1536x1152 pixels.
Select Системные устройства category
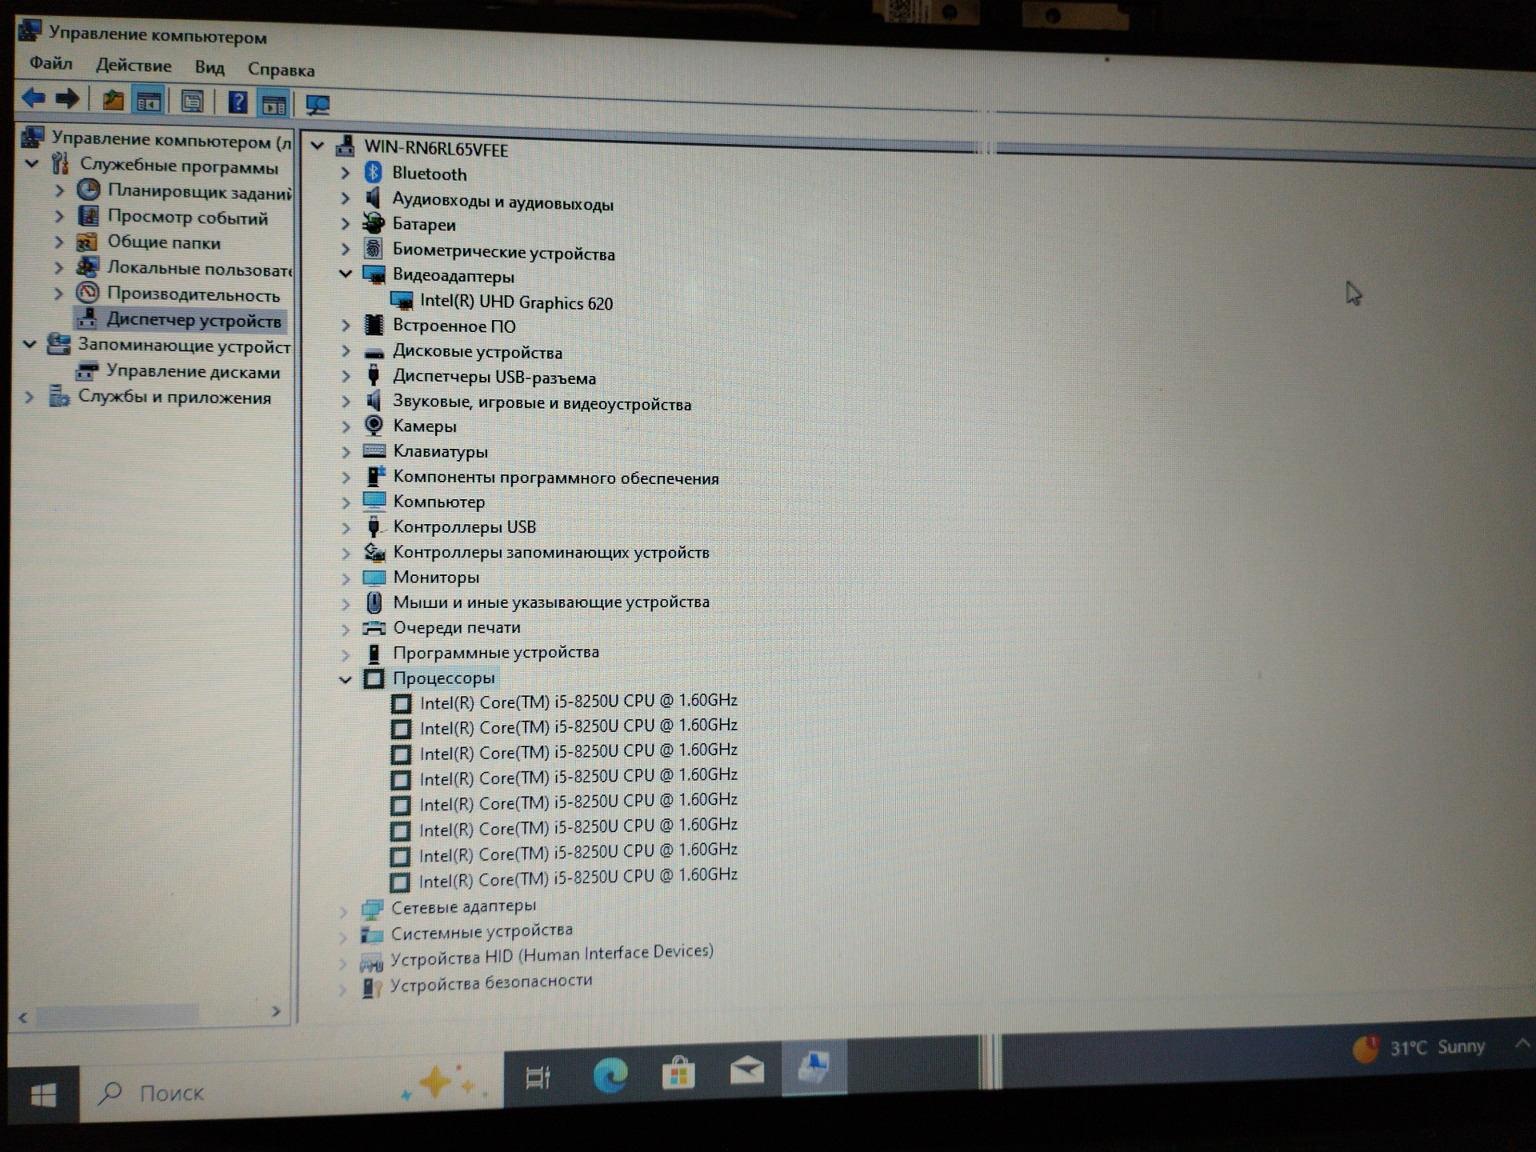click(481, 931)
